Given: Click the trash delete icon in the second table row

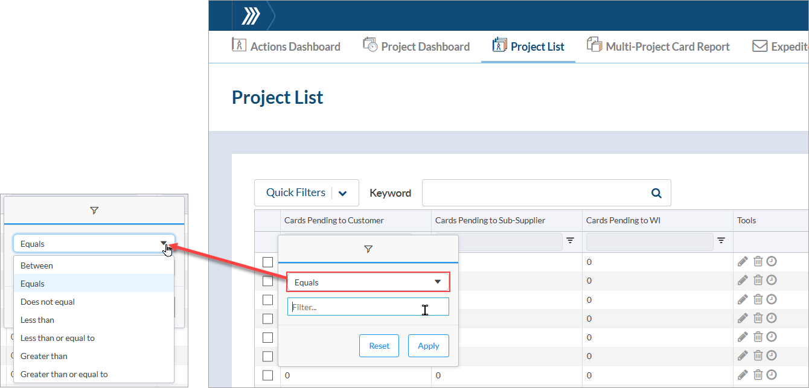Looking at the screenshot, I should (758, 280).
